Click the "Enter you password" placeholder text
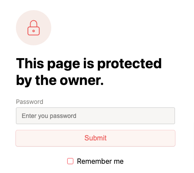The image size is (194, 173). [x=49, y=116]
